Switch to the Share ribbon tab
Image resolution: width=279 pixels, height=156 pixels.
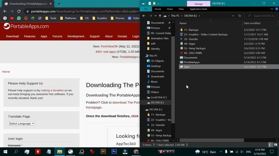[170, 9]
